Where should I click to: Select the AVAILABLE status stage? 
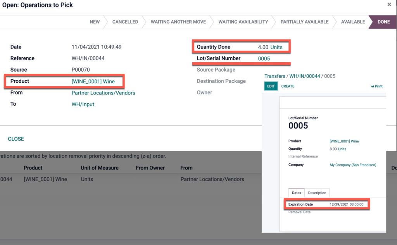[353, 22]
